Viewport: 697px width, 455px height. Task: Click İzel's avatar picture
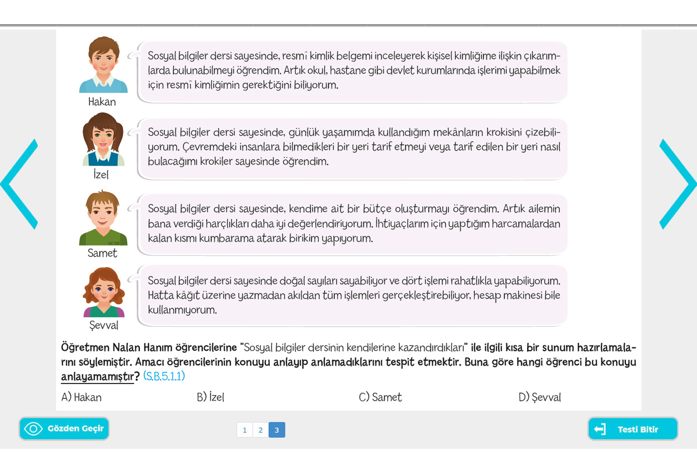(103, 139)
